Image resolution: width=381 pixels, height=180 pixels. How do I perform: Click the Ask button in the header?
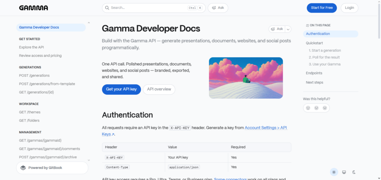click(x=218, y=8)
